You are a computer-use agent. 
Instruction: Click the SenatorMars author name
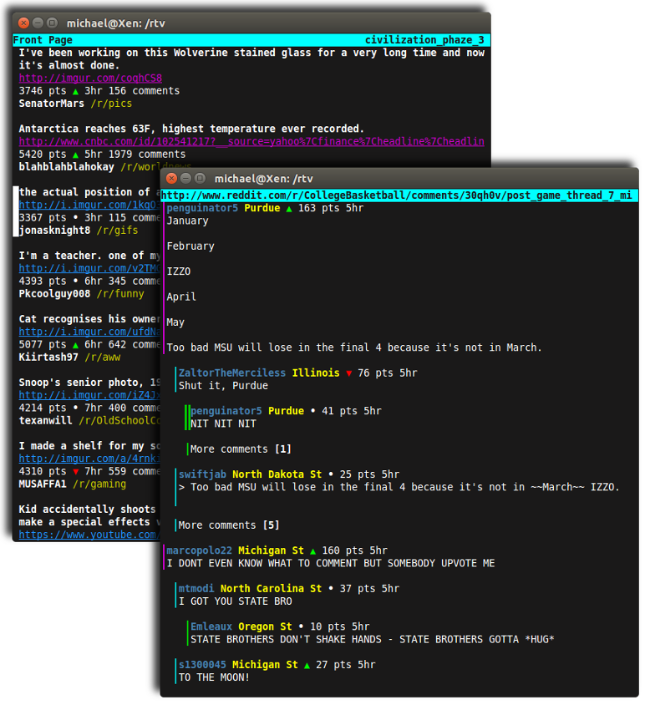51,104
